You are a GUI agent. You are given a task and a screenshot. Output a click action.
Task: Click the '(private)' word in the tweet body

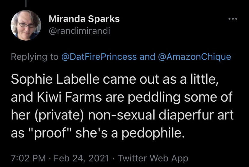point(59,115)
